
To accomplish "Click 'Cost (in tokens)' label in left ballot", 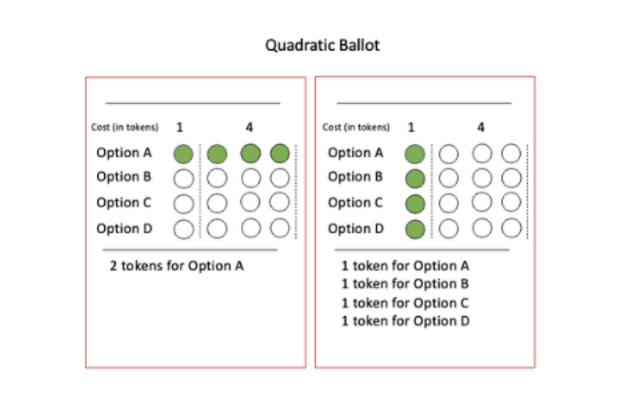I will 124,127.
